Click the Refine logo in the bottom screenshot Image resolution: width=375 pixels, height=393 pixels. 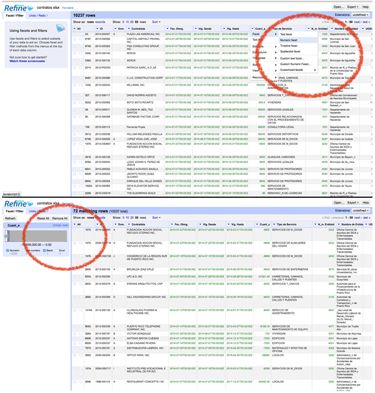point(19,204)
